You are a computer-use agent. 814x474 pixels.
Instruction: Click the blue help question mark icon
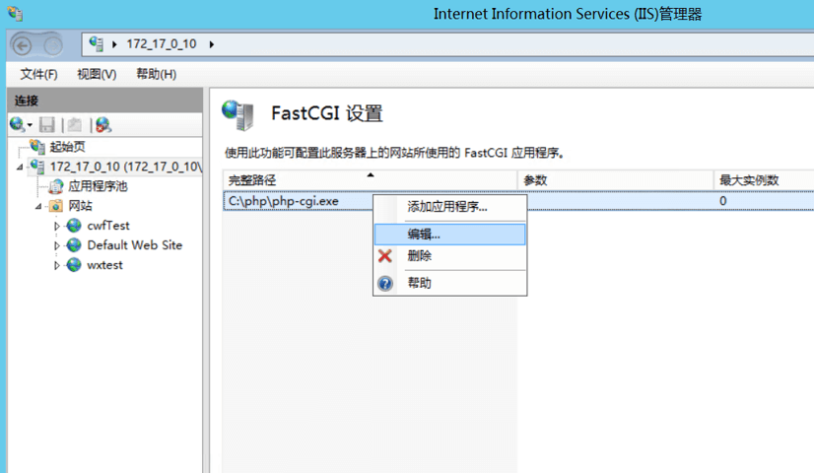tap(385, 284)
